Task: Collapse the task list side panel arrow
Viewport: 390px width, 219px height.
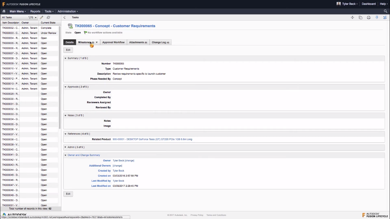Action: coord(64,17)
